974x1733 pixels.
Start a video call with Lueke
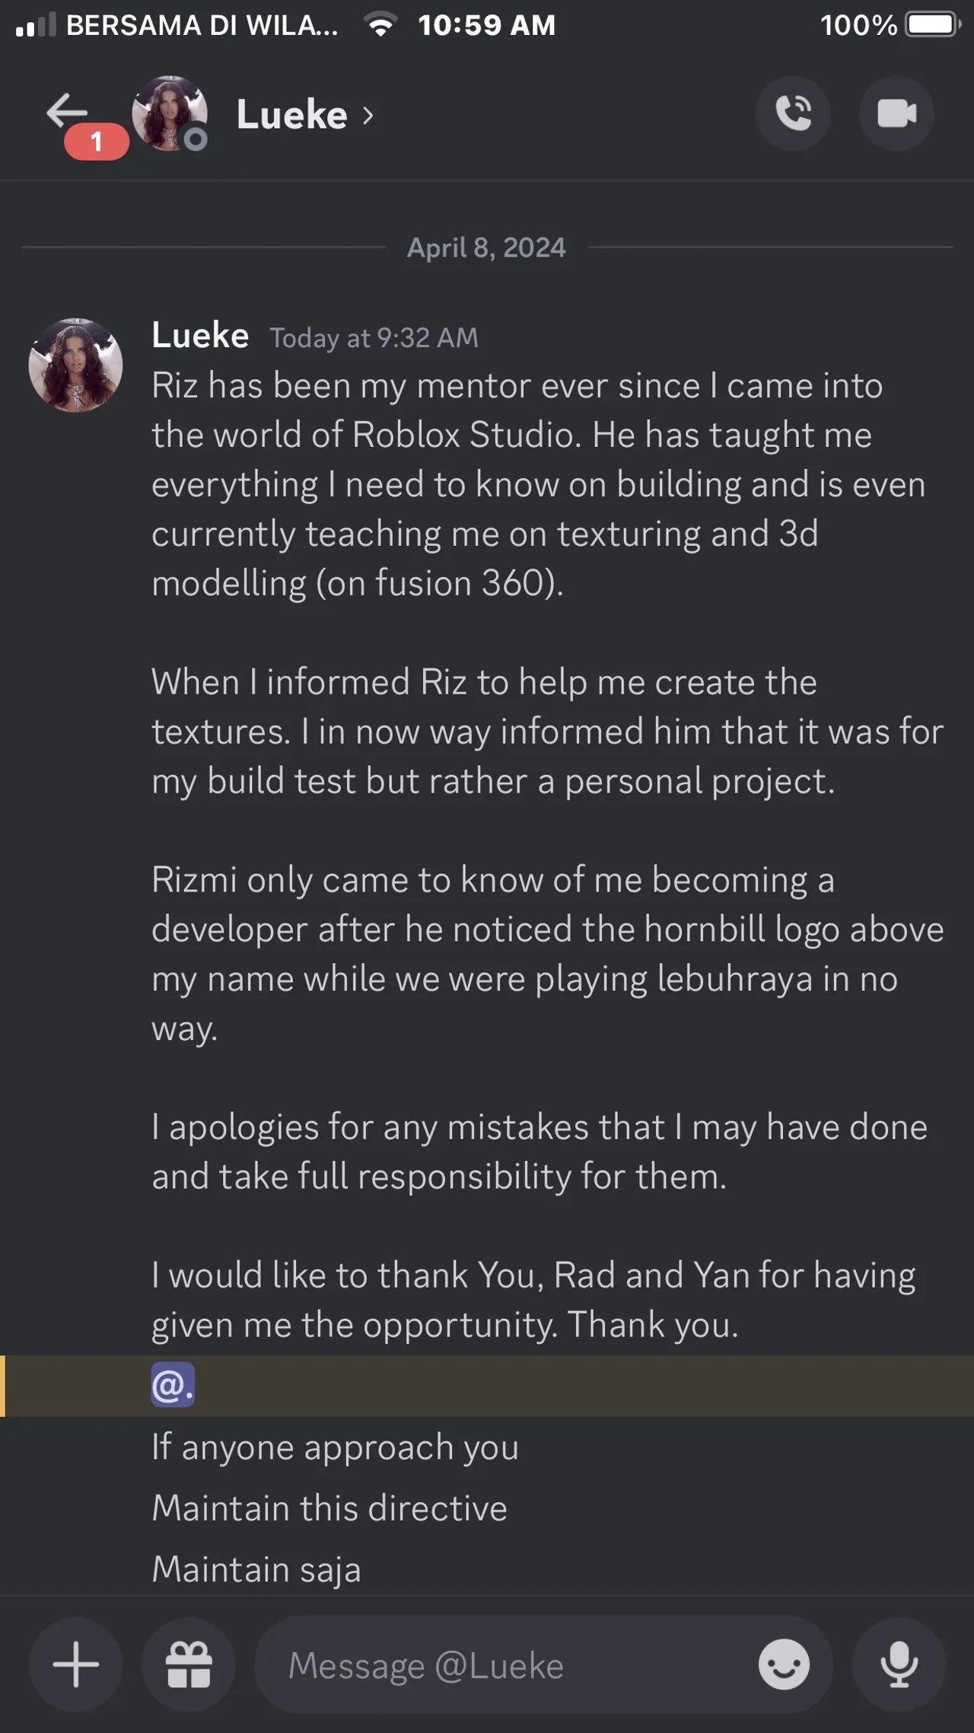pos(896,113)
